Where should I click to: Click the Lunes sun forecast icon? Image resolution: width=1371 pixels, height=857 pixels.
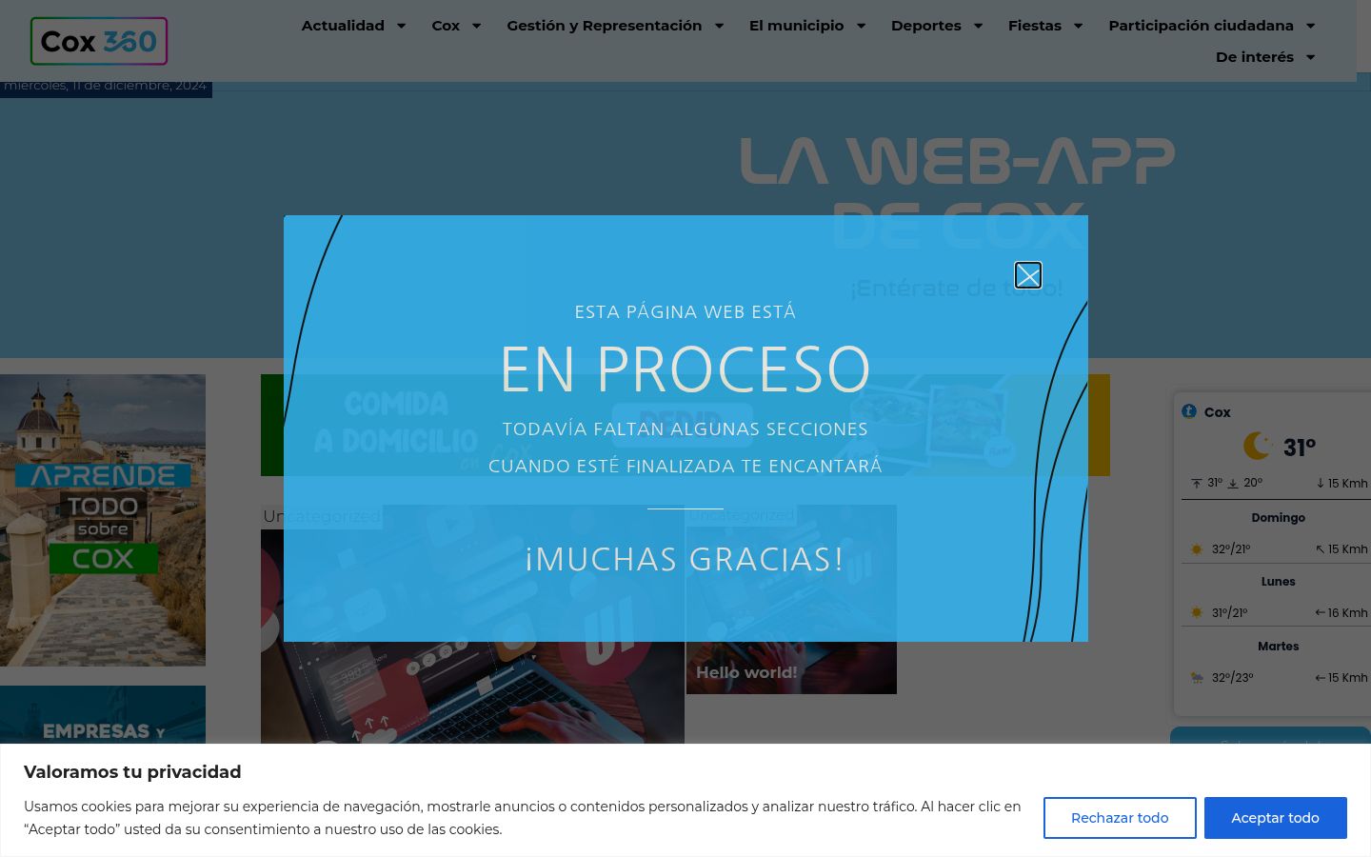pyautogui.click(x=1197, y=613)
